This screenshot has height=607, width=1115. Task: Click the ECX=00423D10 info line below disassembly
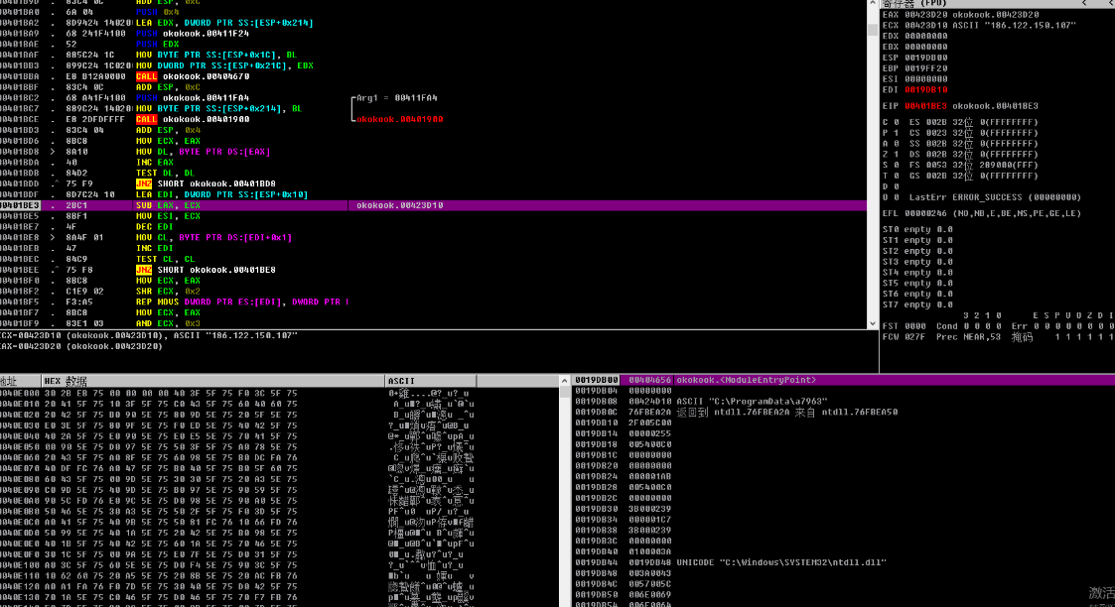[x=149, y=335]
